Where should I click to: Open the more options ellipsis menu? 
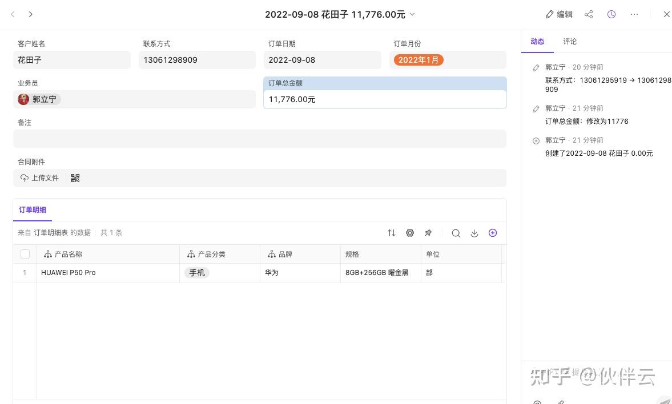pyautogui.click(x=634, y=14)
